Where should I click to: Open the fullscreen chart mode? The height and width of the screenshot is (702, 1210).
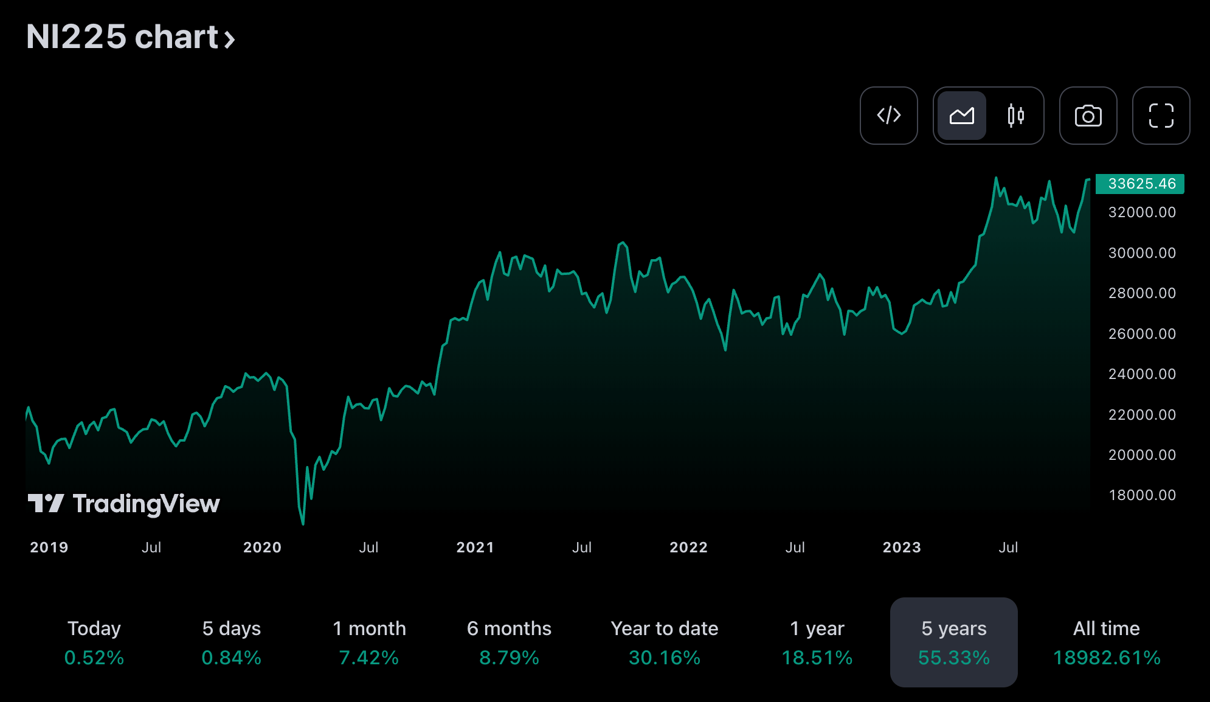pos(1161,116)
